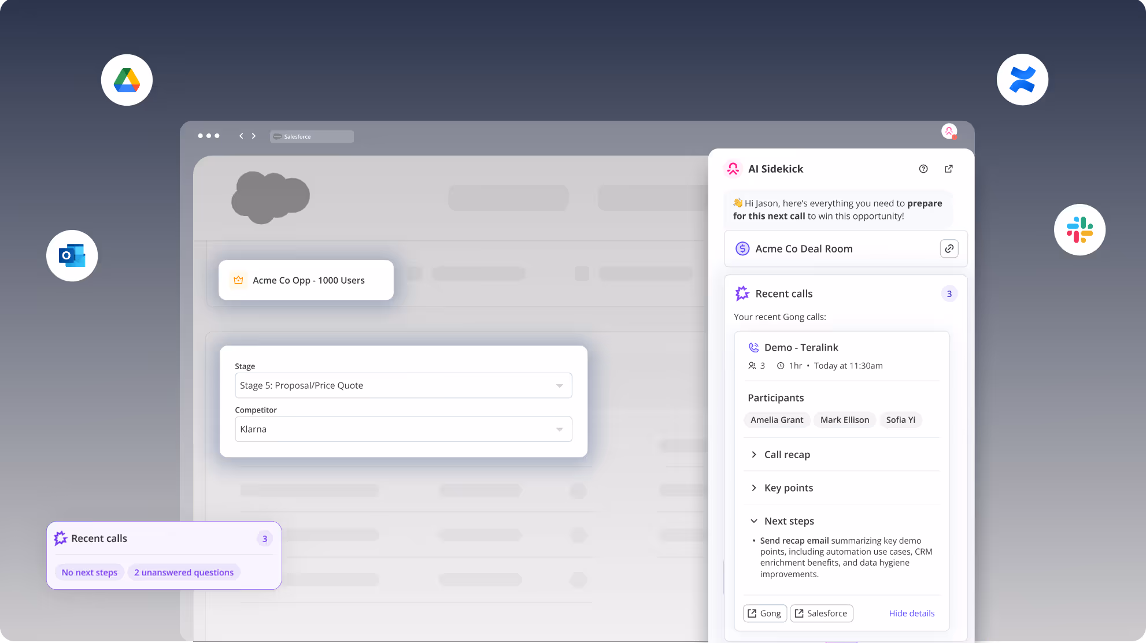The width and height of the screenshot is (1146, 643).
Task: Go forward with browser forward arrow
Action: click(253, 136)
